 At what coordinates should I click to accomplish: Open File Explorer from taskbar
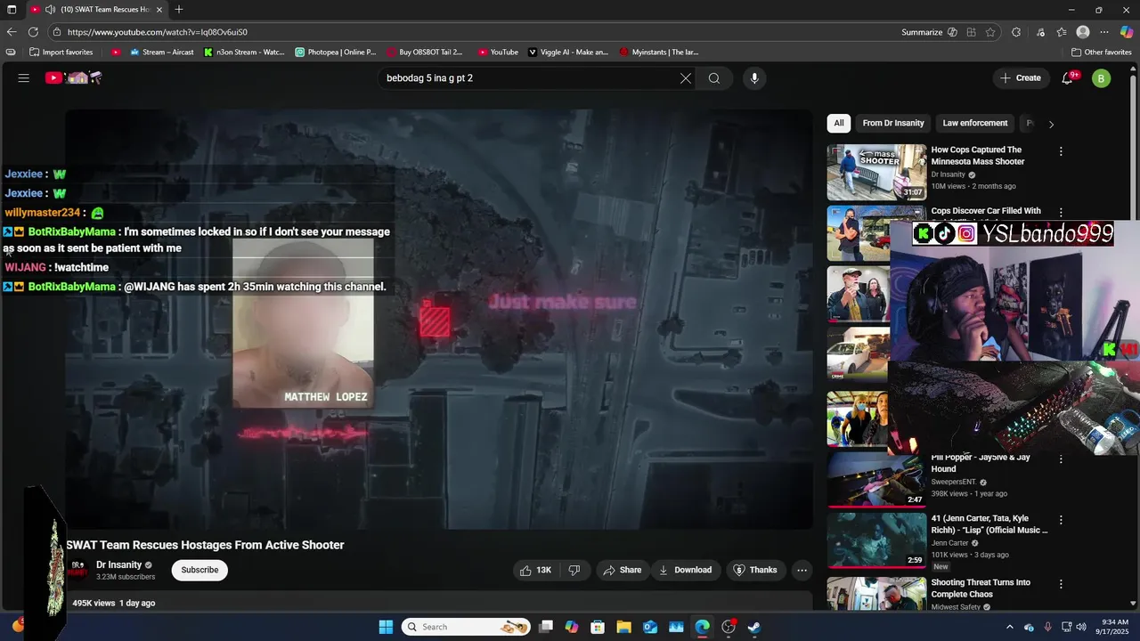[623, 627]
